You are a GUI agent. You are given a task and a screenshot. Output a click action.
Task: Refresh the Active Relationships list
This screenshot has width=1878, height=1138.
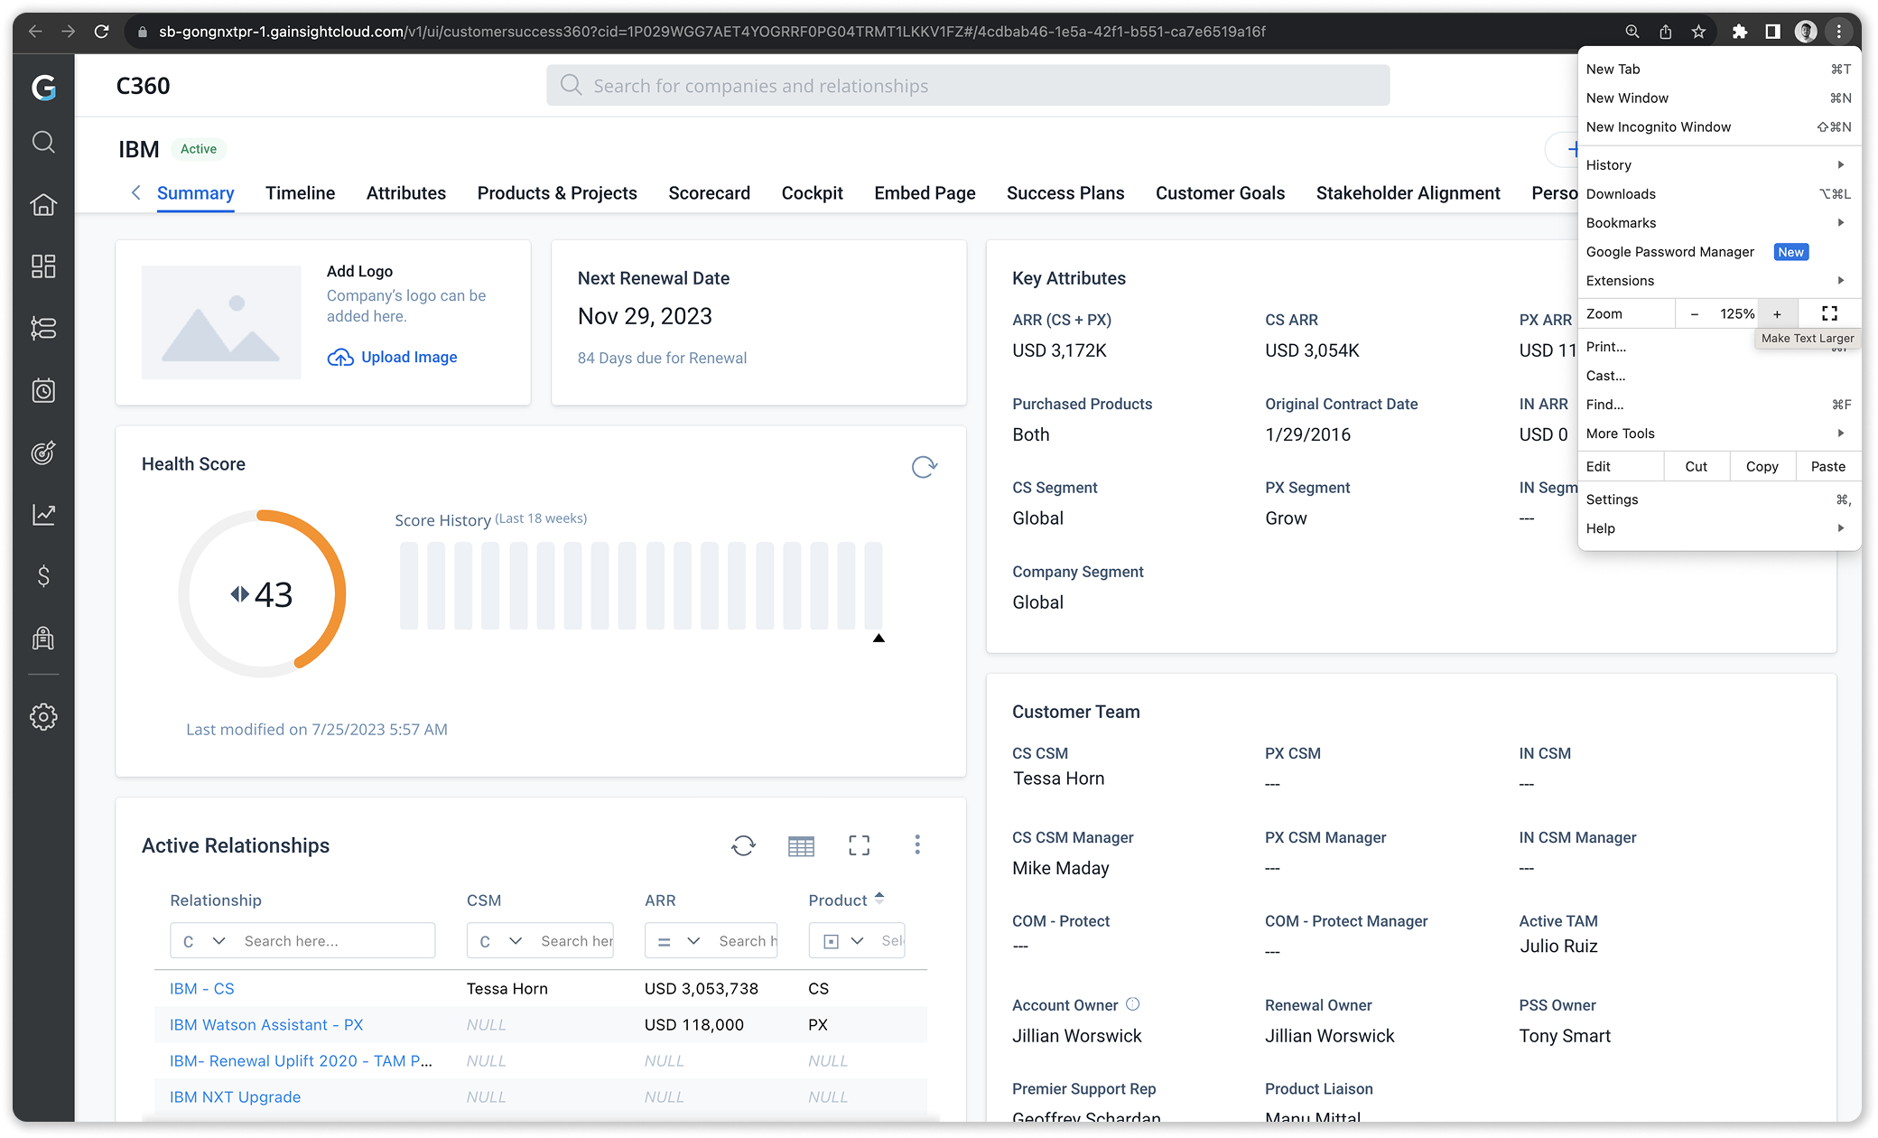click(x=743, y=845)
